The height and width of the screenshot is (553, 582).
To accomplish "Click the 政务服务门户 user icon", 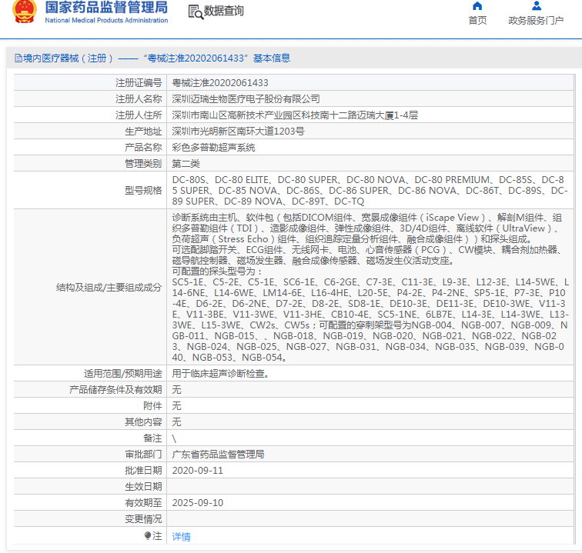I will pyautogui.click(x=537, y=5).
